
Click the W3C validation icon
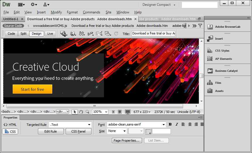pyautogui.click(x=91, y=34)
